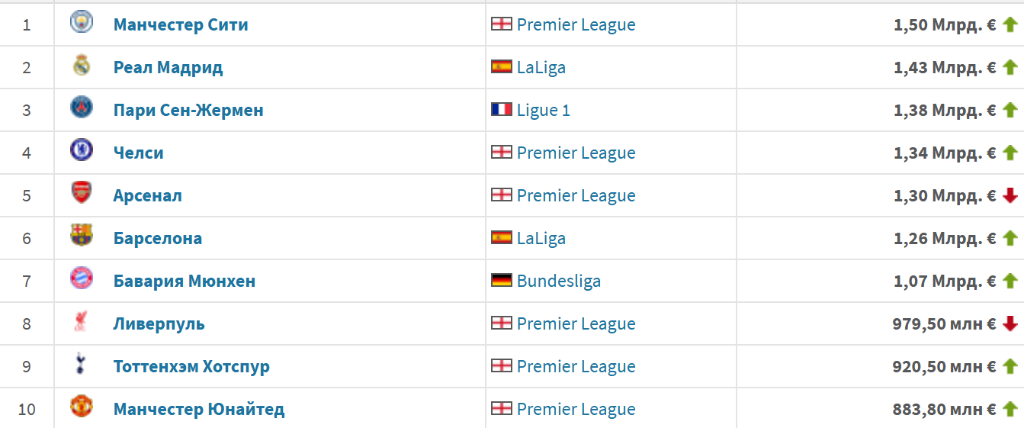Click the German flag next to Bundesliga
This screenshot has height=428, width=1024.
[502, 280]
